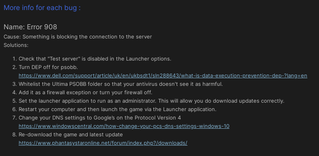Click the "Name: Error 908" title text
319x156 pixels.
30,27
